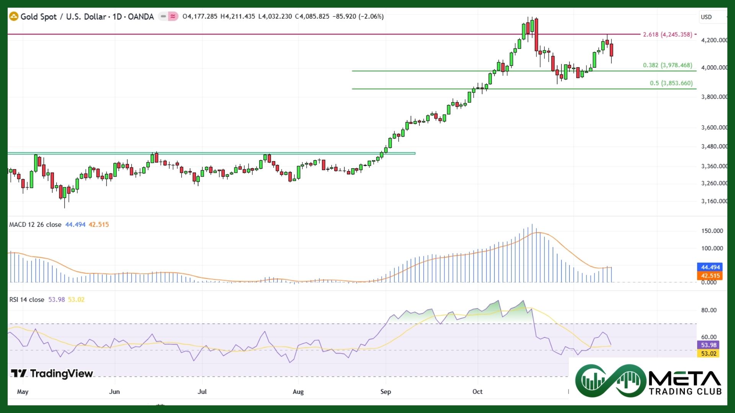Click the pink approximately-equal icon in header
The width and height of the screenshot is (735, 413).
tap(173, 16)
